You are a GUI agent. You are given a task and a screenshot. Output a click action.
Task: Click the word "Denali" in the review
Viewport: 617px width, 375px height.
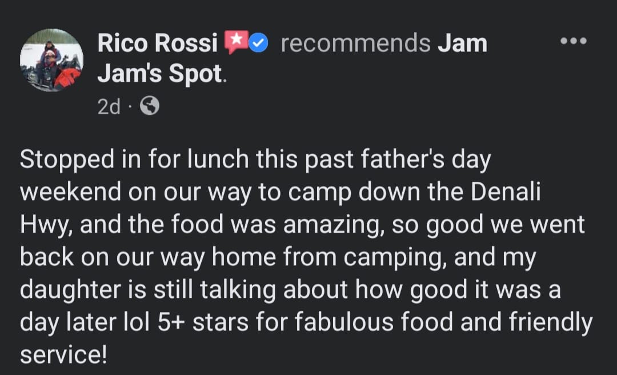[x=505, y=193]
